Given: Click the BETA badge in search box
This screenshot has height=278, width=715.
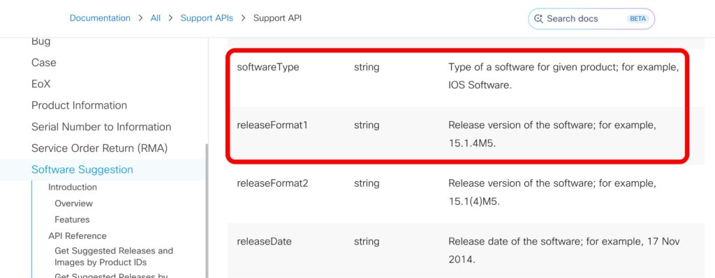Looking at the screenshot, I should (x=637, y=19).
